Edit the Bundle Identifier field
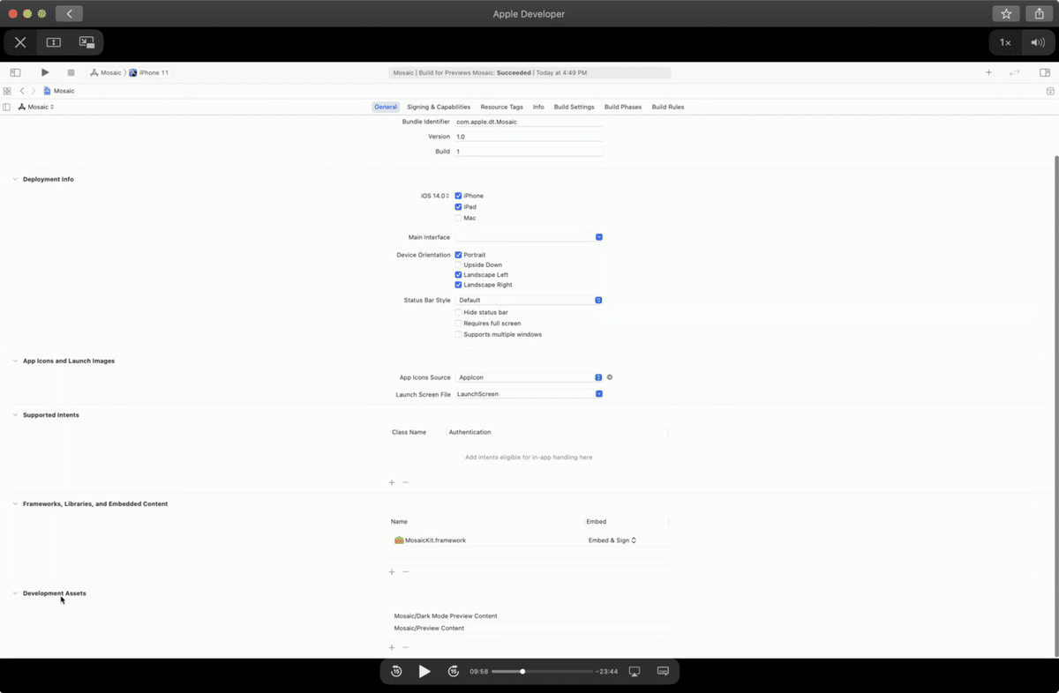 529,122
